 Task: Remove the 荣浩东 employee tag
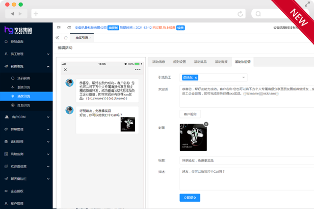pyautogui.click(x=196, y=78)
